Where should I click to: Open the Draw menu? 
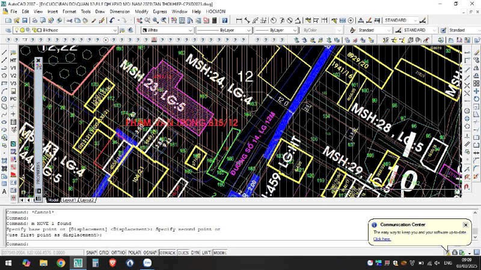[100, 11]
